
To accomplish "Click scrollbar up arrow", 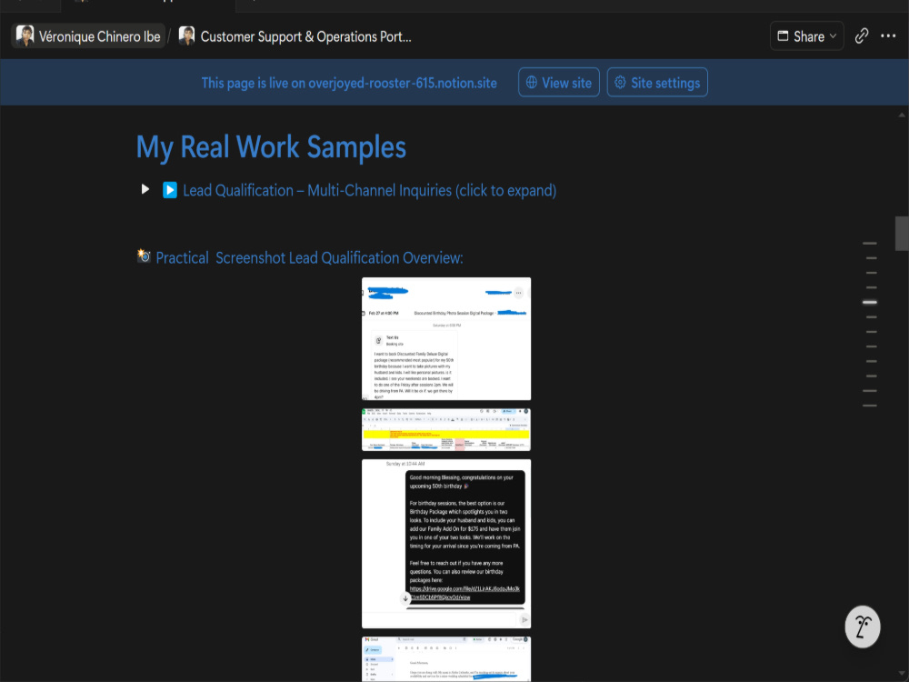I will [902, 115].
